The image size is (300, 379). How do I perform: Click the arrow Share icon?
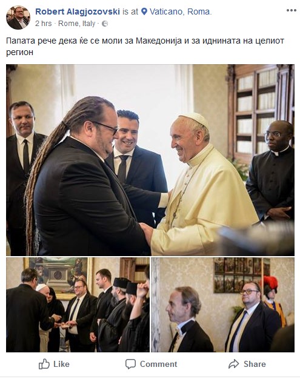click(234, 364)
